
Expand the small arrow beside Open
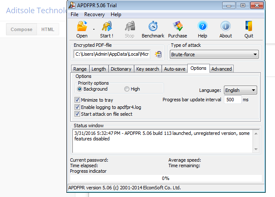click(x=94, y=29)
